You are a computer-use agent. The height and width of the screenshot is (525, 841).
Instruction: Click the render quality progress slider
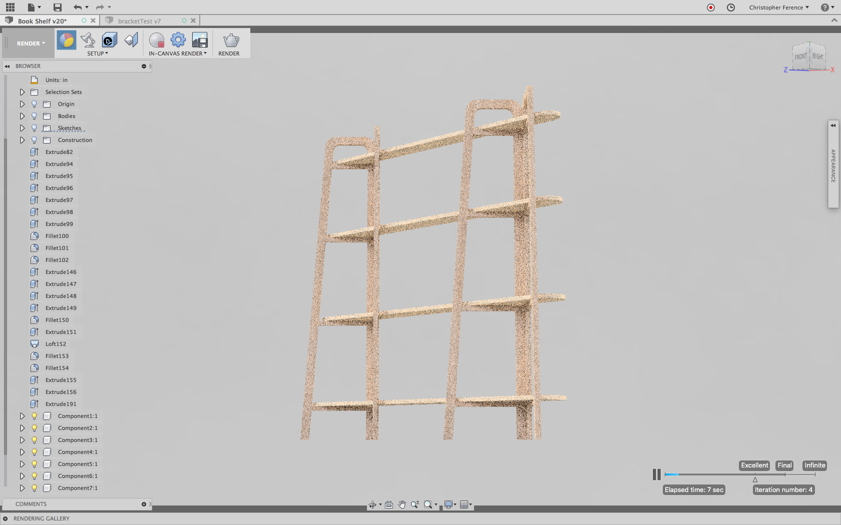740,474
